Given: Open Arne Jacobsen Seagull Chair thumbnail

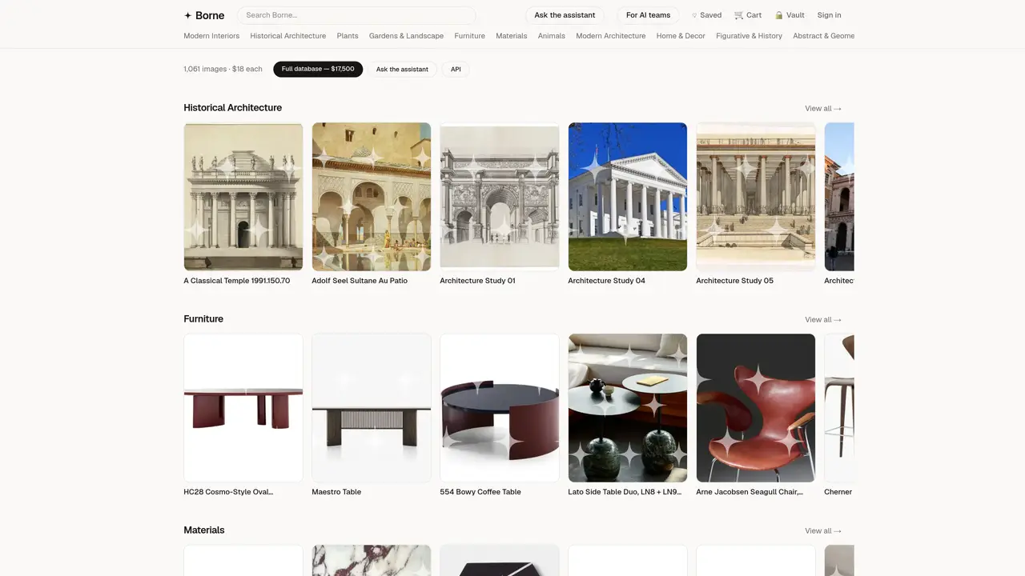Looking at the screenshot, I should (756, 408).
